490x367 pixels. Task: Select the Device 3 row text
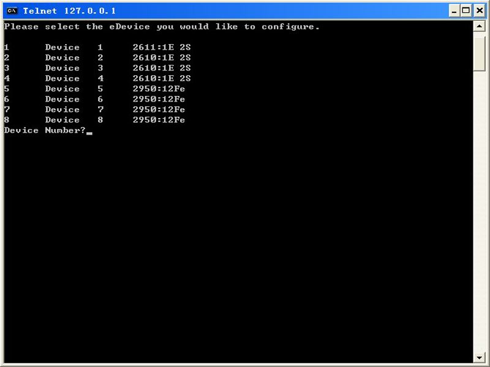tap(97, 68)
